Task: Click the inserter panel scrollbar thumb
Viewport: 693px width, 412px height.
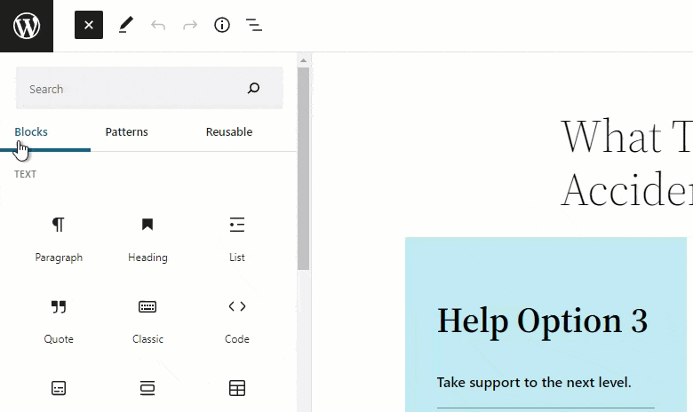Action: click(x=303, y=168)
